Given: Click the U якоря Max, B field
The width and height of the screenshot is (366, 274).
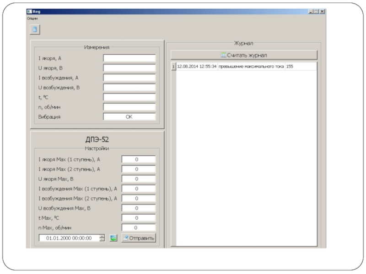Looking at the screenshot, I should point(139,179).
